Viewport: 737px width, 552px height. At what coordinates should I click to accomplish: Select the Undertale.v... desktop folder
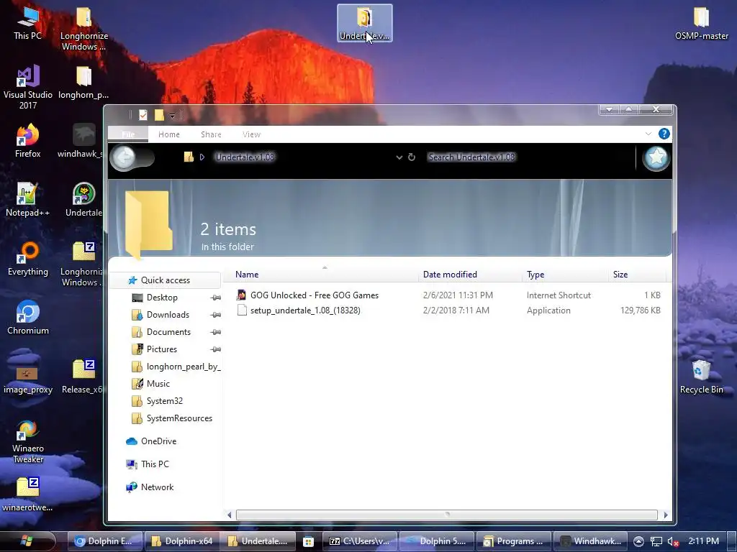point(365,23)
